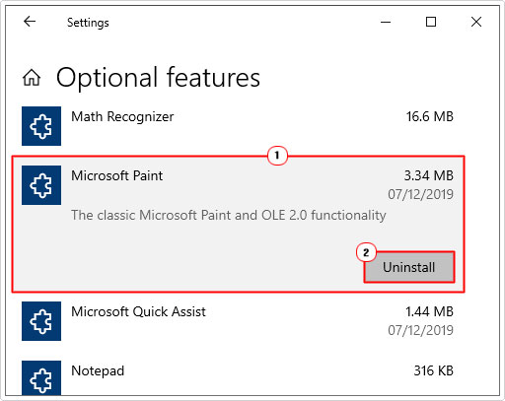Viewport: 505px width, 401px height.
Task: Select the Optional features page heading
Action: pos(158,78)
